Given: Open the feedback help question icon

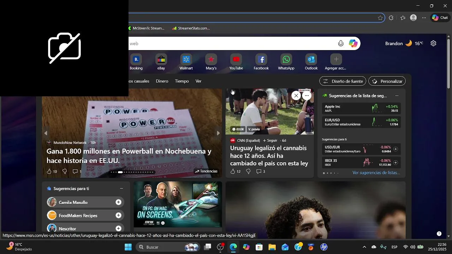Looking at the screenshot, I should click(439, 234).
